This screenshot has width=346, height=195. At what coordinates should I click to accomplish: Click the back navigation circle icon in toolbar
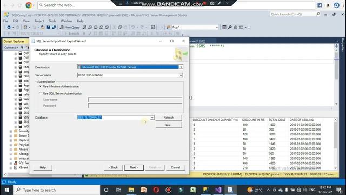point(9,27)
